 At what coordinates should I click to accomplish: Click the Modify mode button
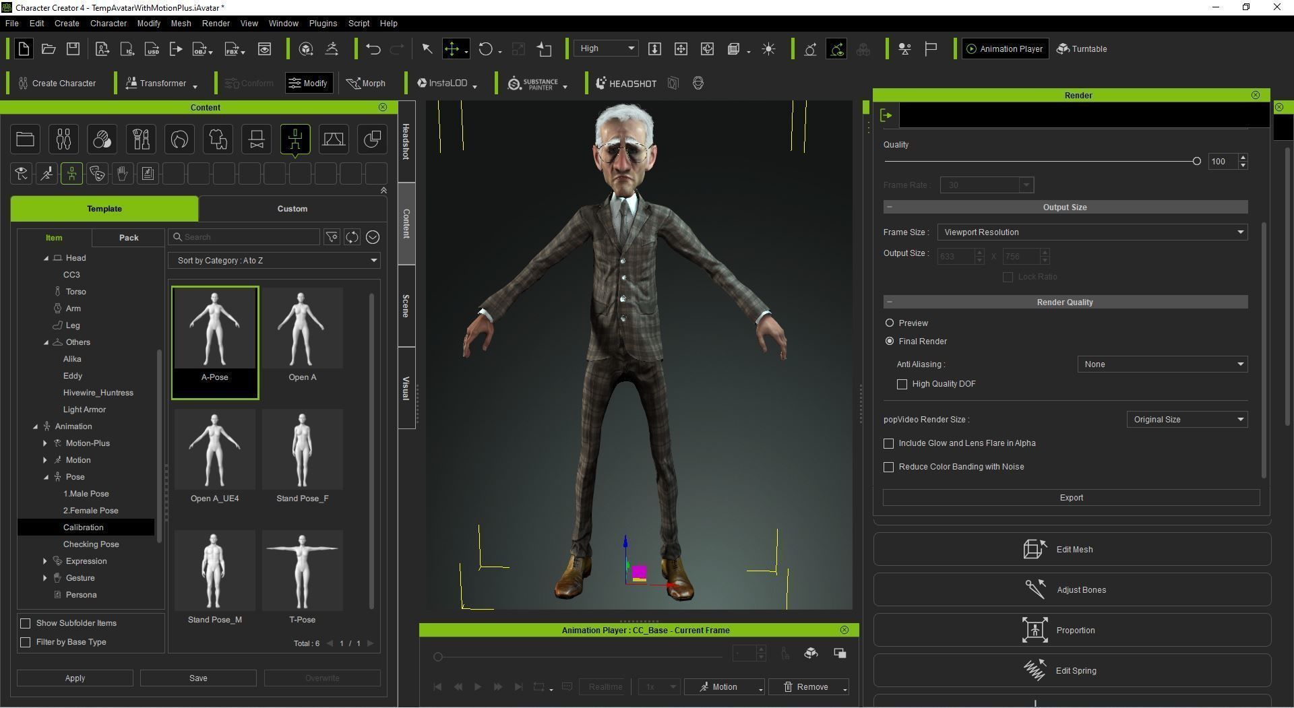pyautogui.click(x=309, y=84)
